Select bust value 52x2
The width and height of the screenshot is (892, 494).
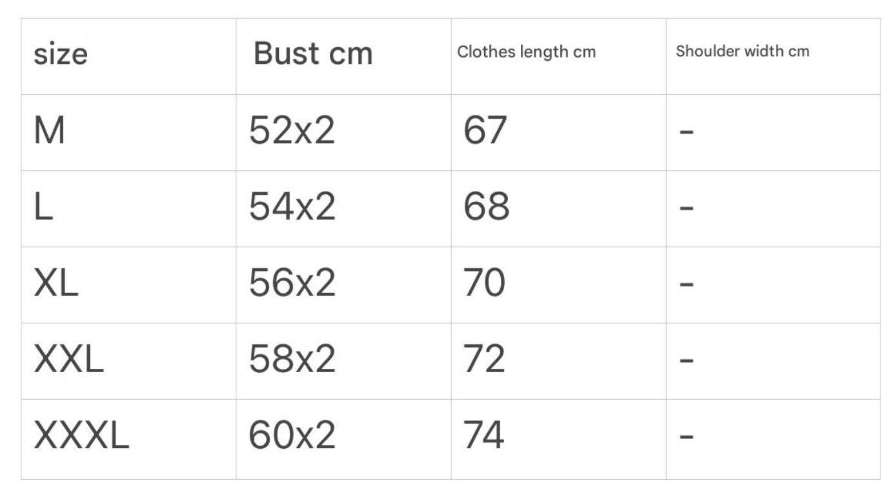[x=292, y=132]
